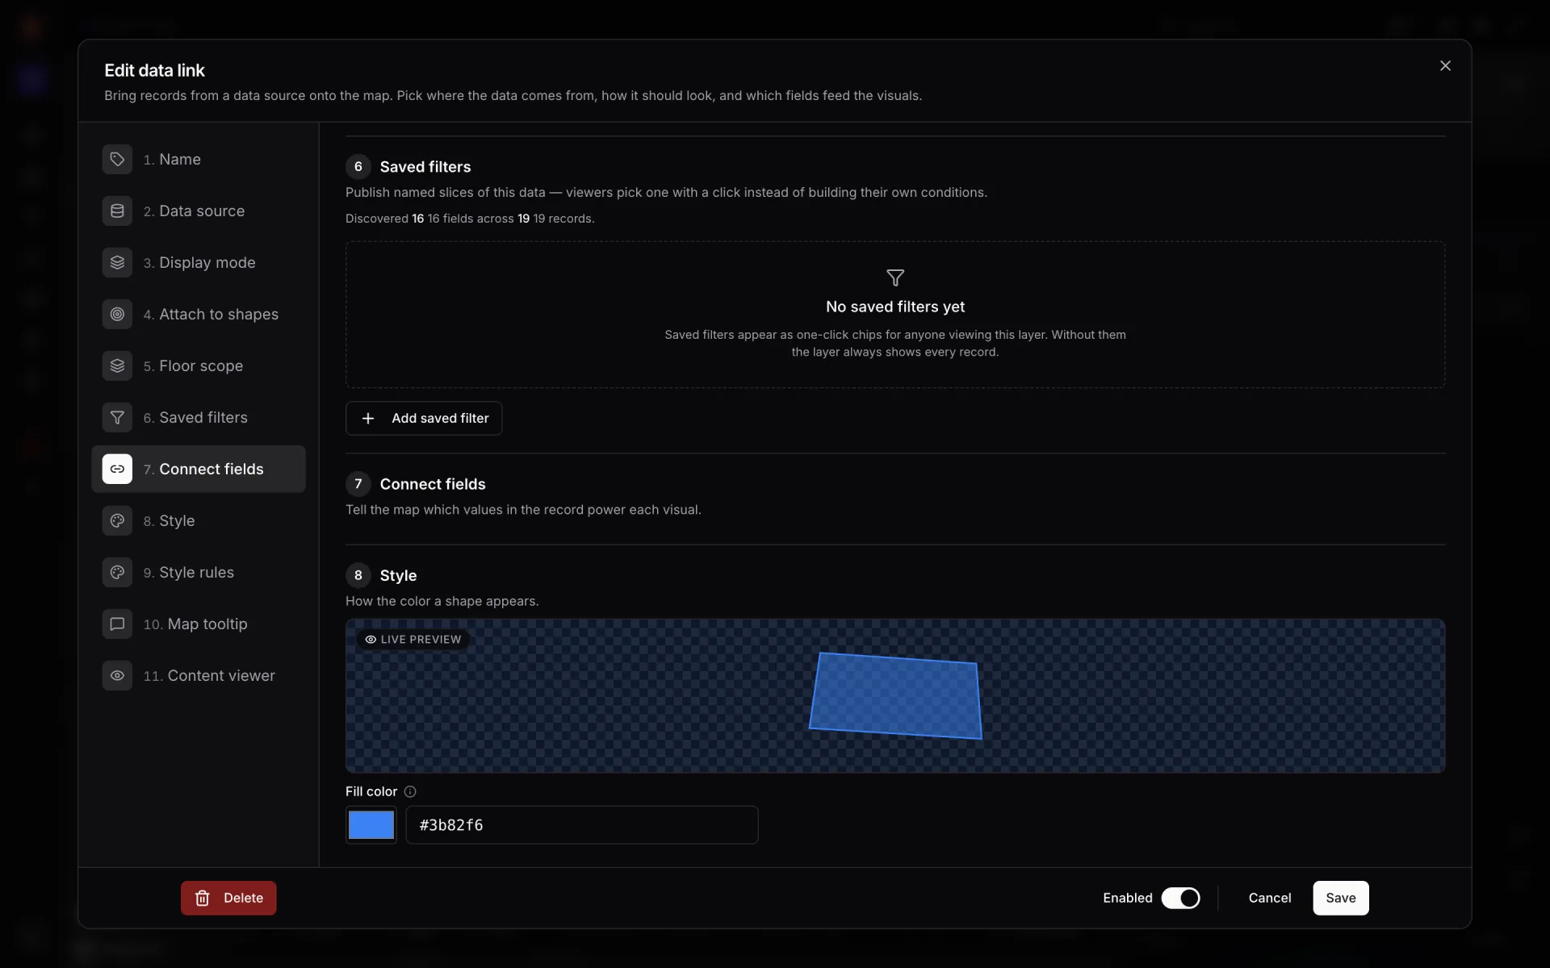
Task: Select the 10. Map tooltip step
Action: [199, 624]
